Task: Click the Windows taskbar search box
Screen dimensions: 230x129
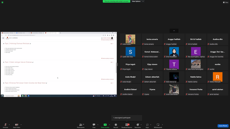Action: tap(12, 96)
